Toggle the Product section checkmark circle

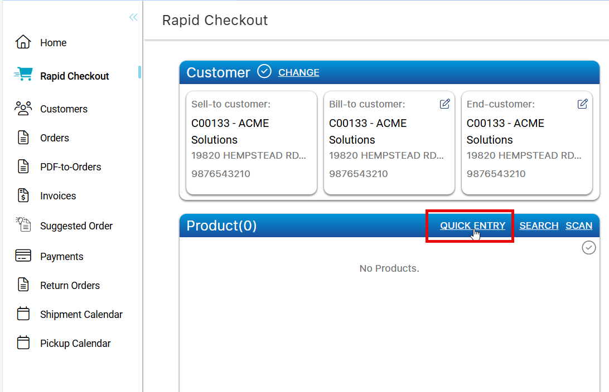tap(589, 248)
